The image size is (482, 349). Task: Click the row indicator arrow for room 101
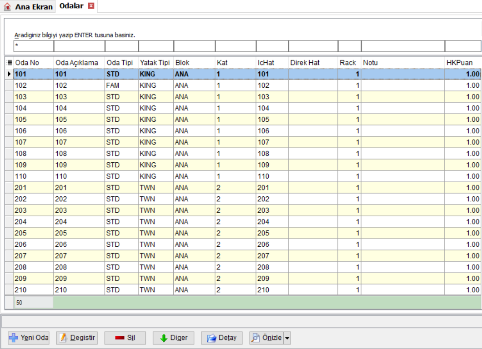tap(9, 74)
